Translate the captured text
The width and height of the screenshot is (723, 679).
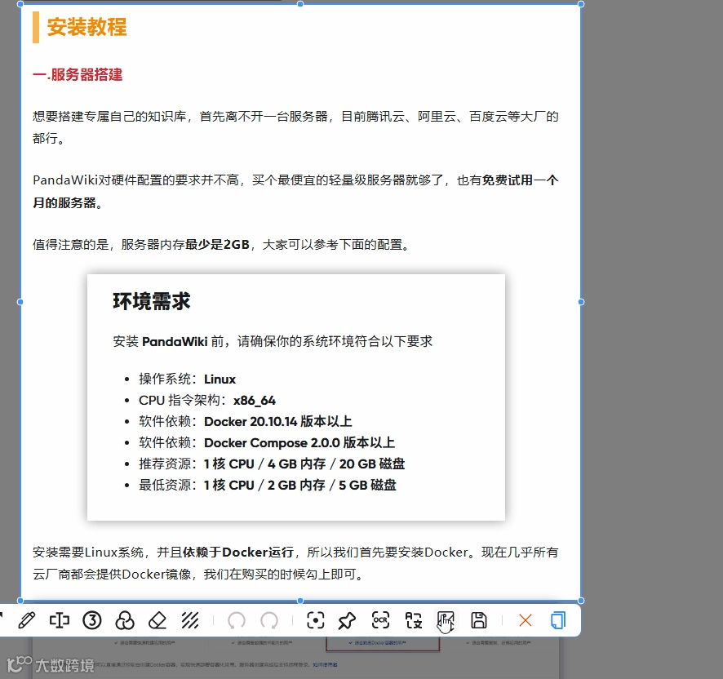pos(413,620)
